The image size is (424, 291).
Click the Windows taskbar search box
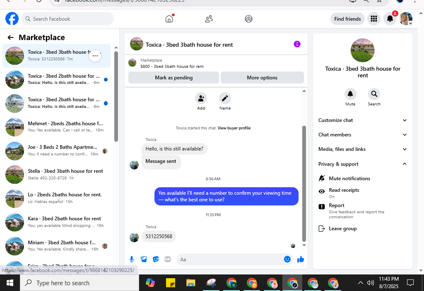(x=79, y=283)
